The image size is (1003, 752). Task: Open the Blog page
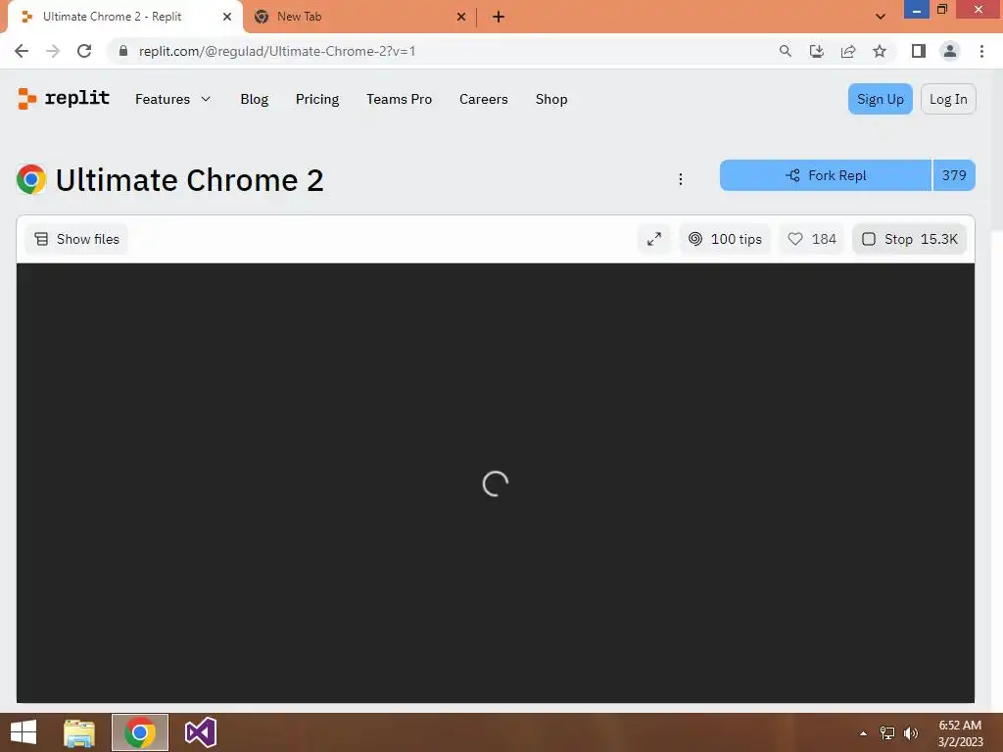pos(255,99)
